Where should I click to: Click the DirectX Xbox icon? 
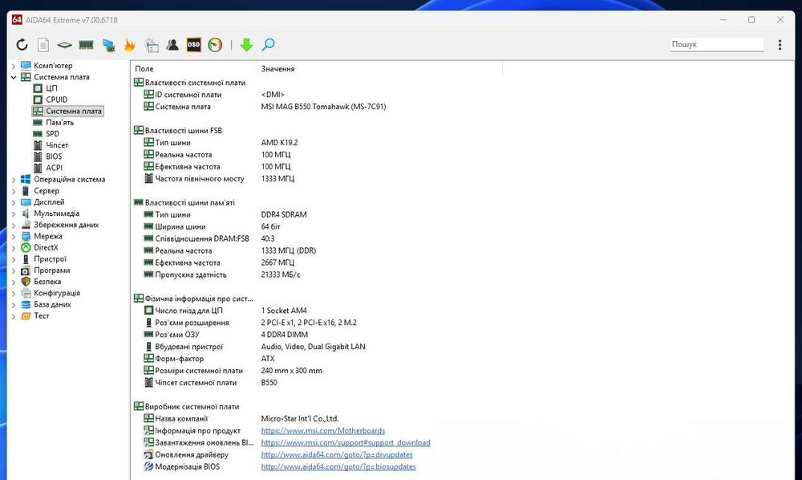tap(26, 248)
